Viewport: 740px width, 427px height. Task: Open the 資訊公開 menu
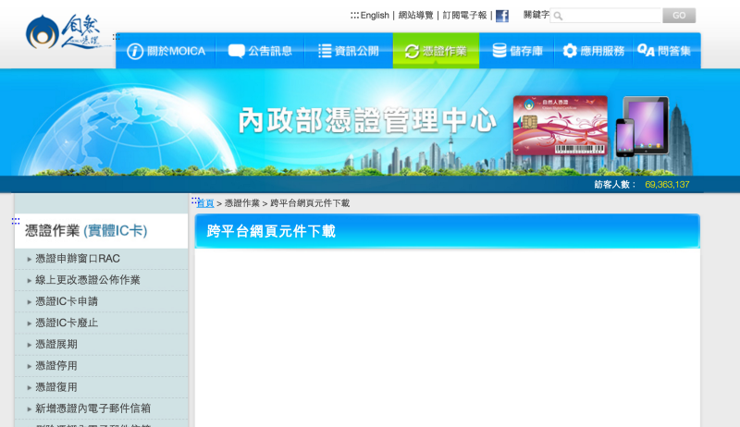[x=349, y=51]
